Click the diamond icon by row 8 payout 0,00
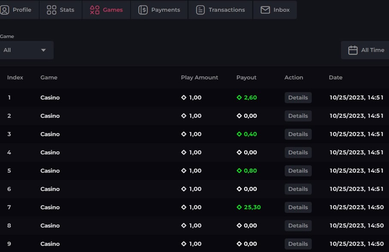The image size is (389, 252). pos(239,225)
